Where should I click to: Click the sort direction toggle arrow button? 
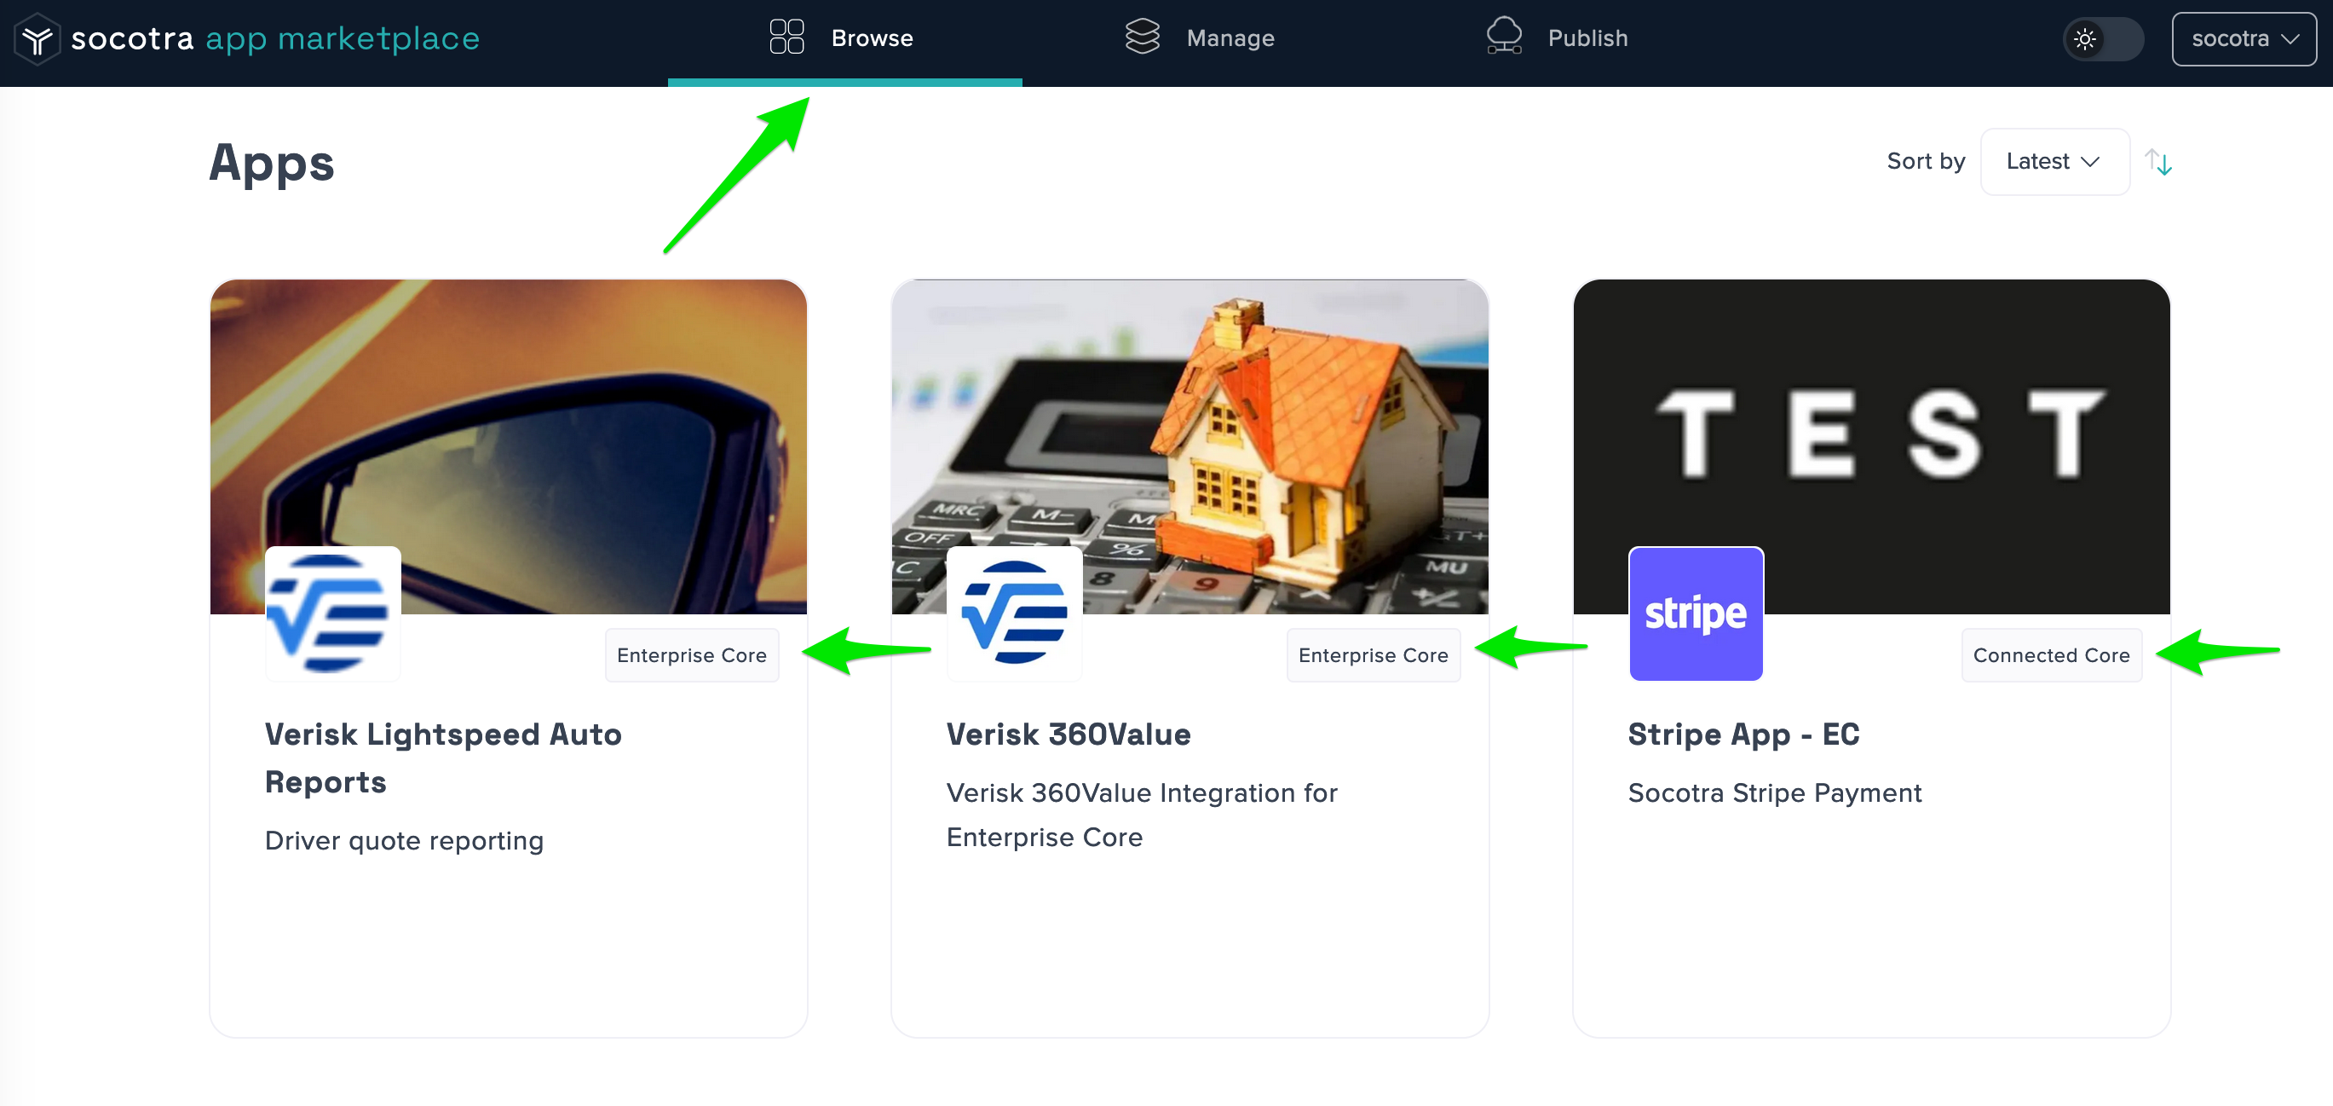click(x=2160, y=162)
